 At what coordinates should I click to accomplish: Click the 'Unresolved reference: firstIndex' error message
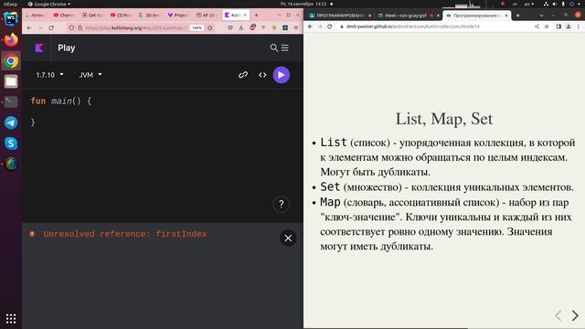pos(125,234)
